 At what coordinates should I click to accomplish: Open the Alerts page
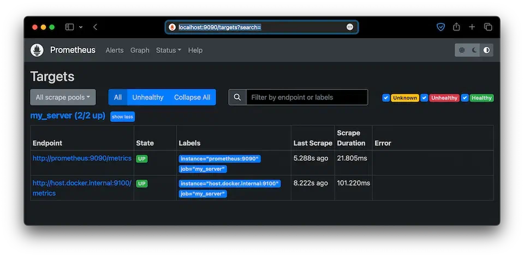click(115, 50)
